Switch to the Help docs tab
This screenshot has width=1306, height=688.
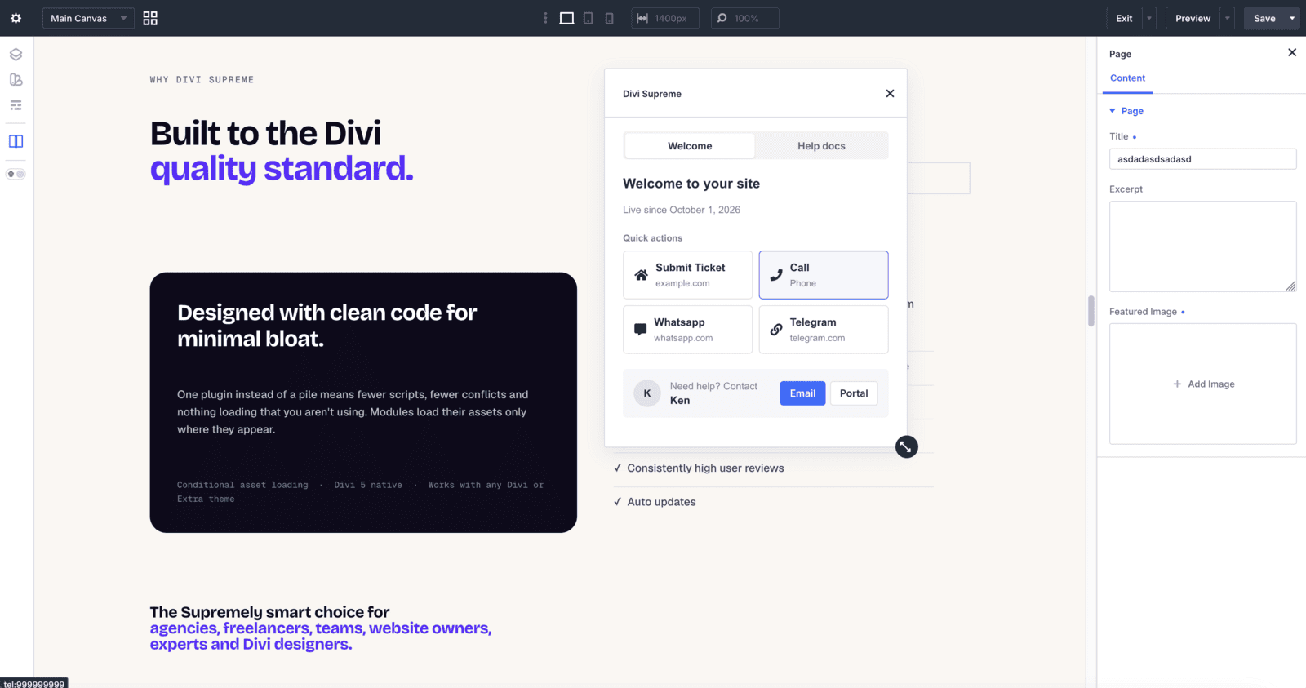click(x=821, y=146)
